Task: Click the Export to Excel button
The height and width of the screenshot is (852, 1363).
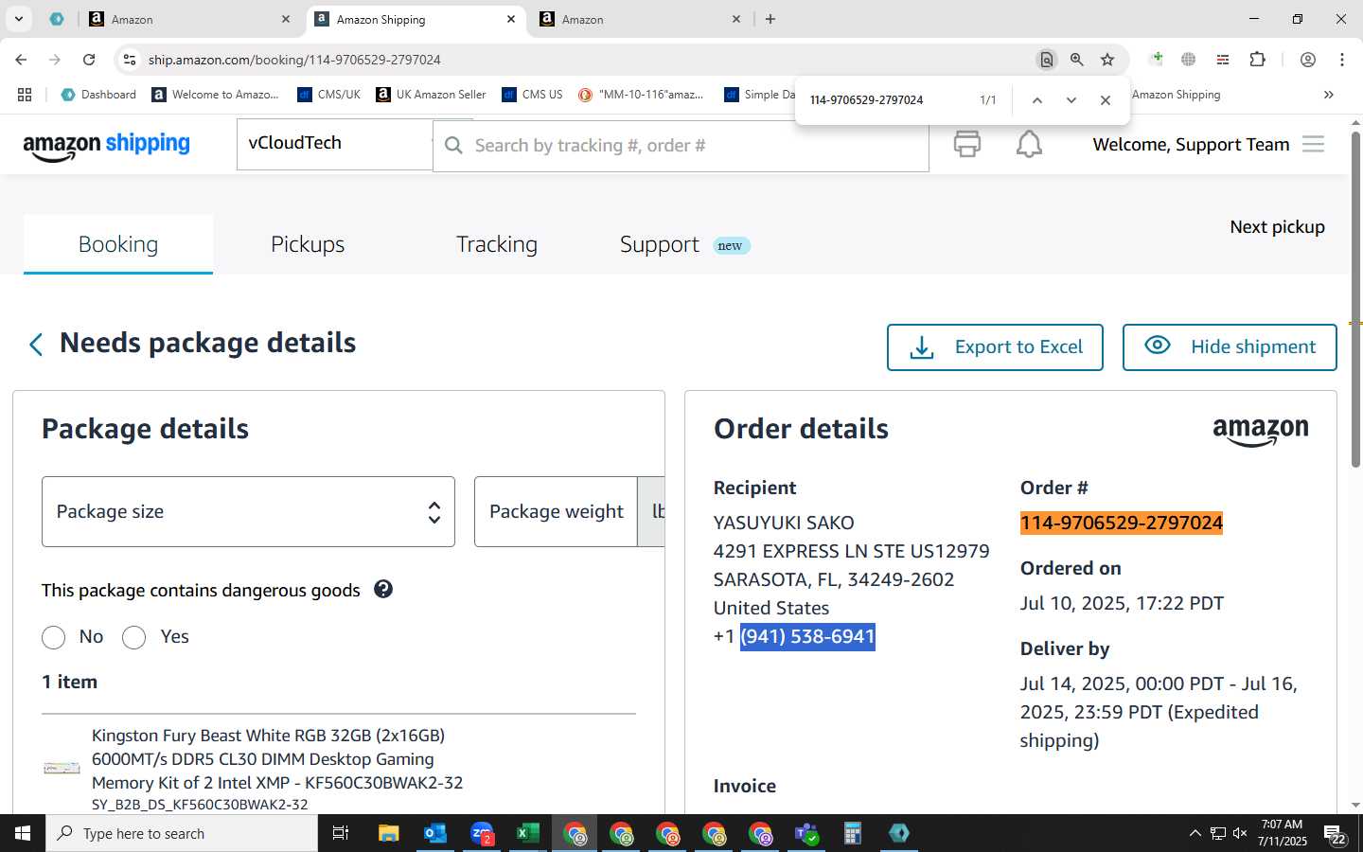Action: [x=995, y=347]
